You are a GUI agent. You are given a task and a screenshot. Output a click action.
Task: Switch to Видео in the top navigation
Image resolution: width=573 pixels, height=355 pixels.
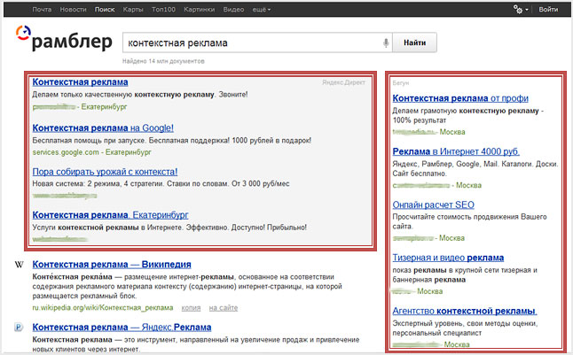point(233,10)
